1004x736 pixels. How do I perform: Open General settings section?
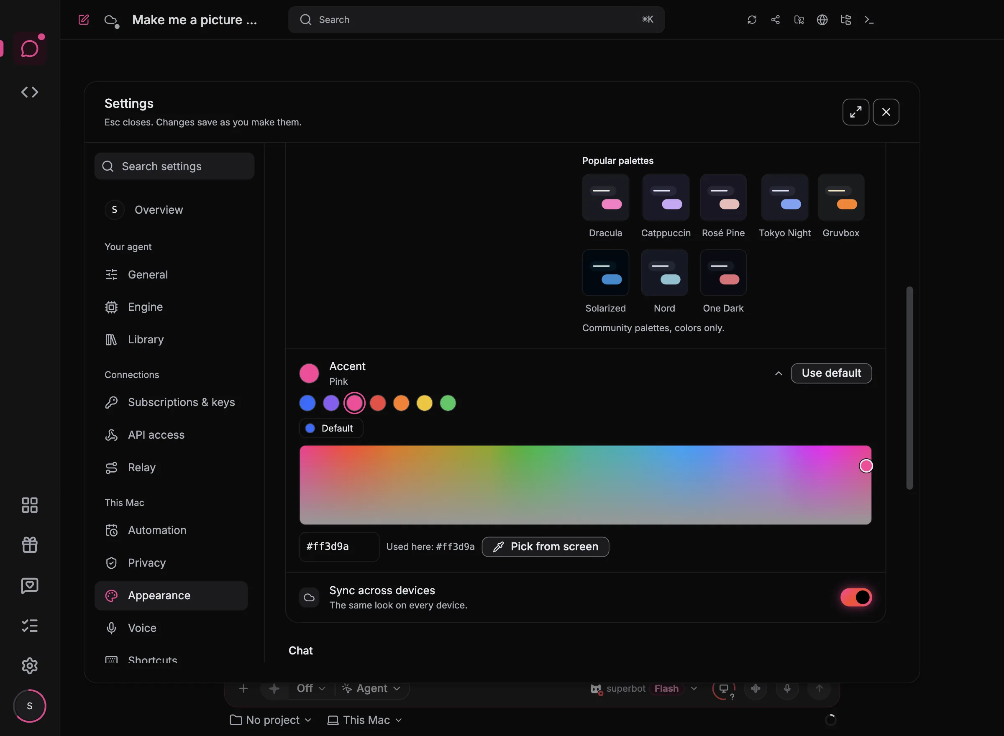tap(171, 274)
